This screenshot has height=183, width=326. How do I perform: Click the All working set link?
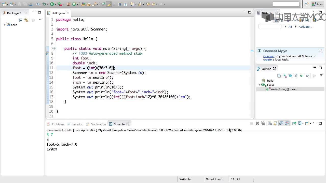(x=290, y=27)
